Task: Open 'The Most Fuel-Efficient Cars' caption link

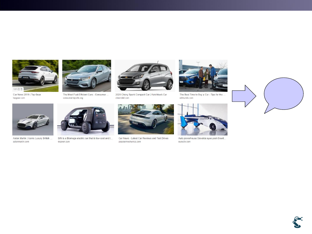Action: point(86,94)
